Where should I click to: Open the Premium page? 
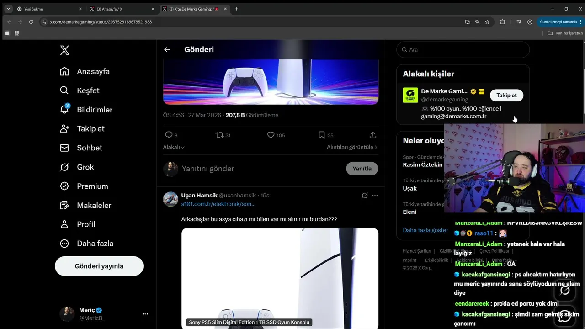[84, 186]
